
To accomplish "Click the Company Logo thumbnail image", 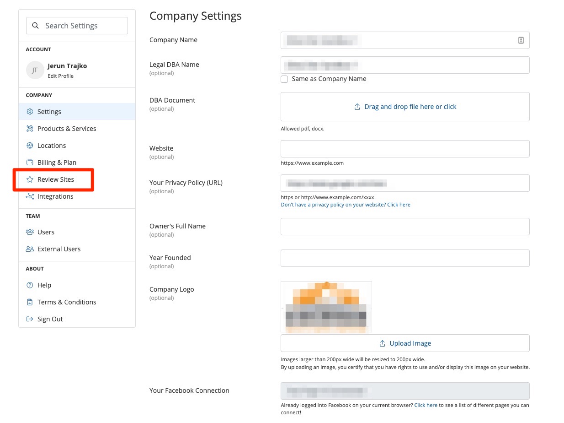I will tap(326, 306).
